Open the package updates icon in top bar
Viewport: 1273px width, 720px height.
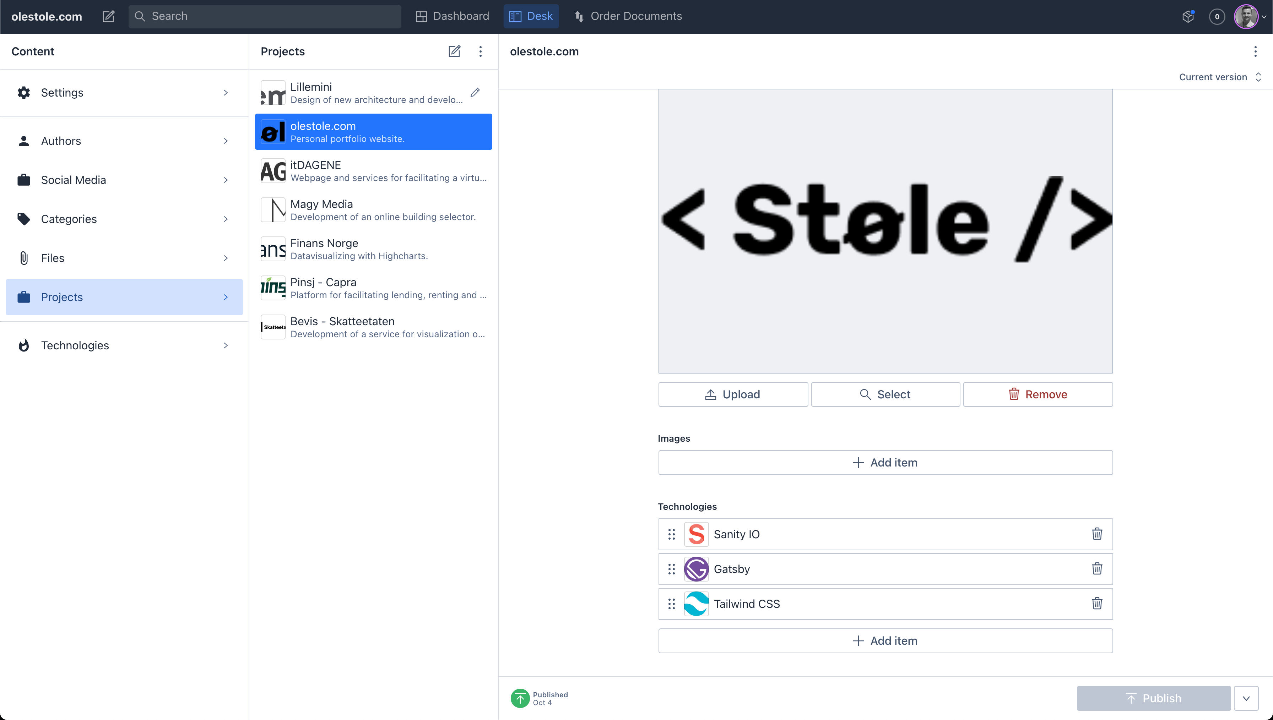pos(1188,16)
